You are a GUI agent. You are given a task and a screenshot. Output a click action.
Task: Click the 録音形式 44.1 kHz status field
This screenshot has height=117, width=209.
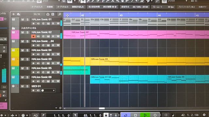tap(135, 7)
